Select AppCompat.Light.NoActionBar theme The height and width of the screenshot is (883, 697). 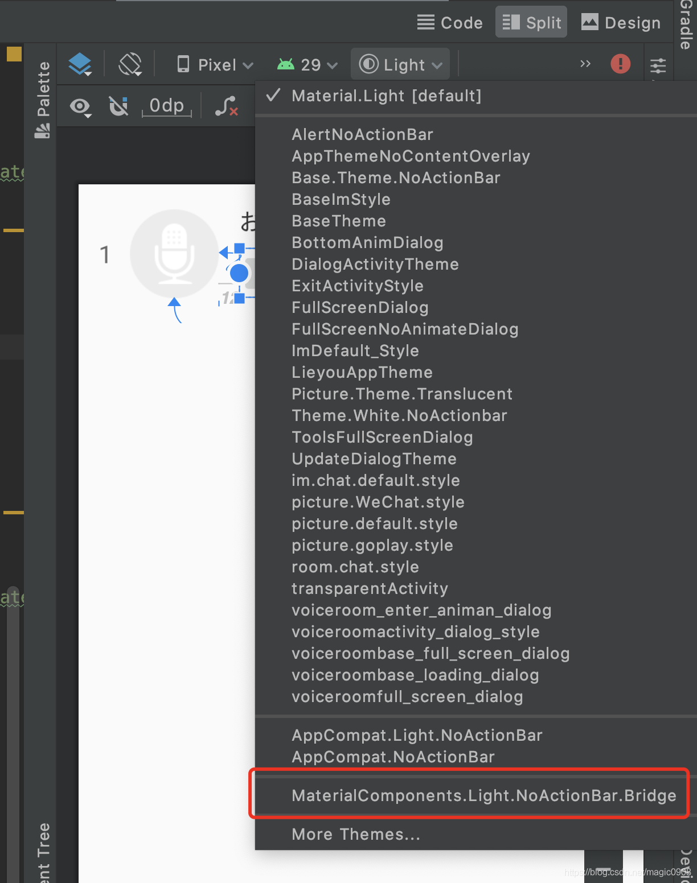[x=476, y=735]
